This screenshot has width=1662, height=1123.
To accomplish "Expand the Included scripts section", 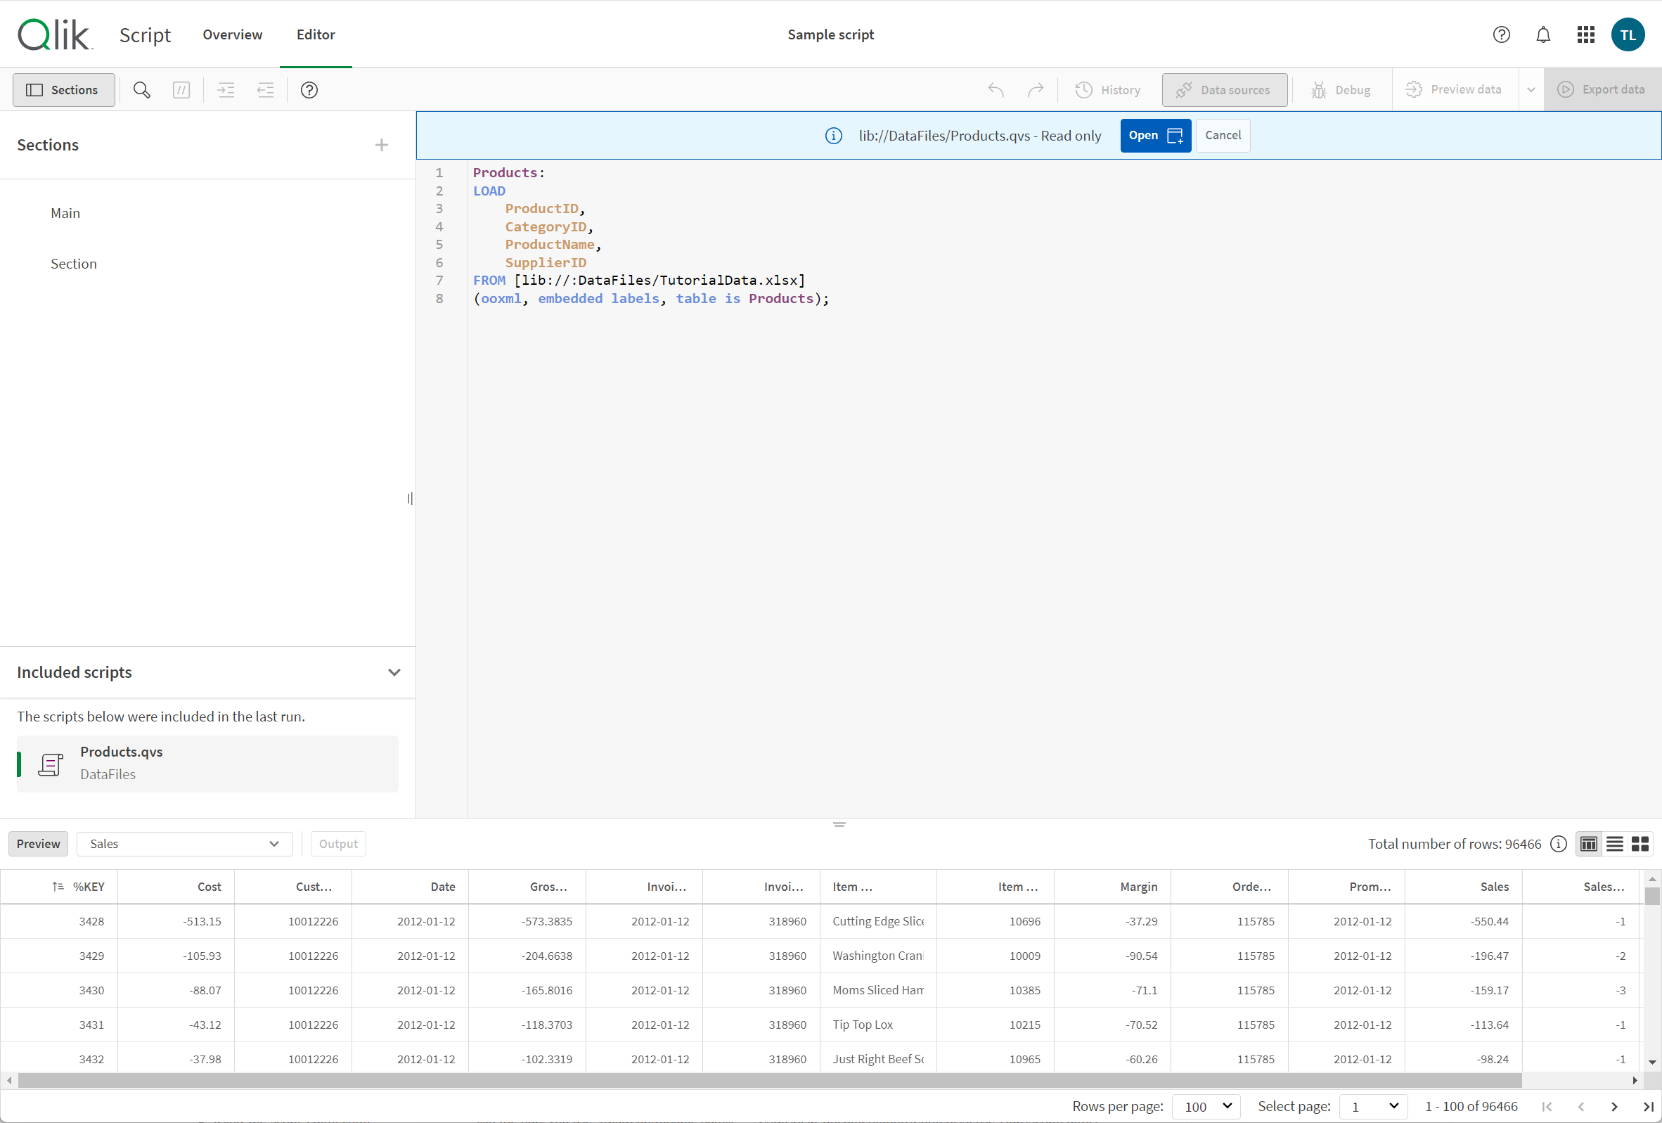I will (392, 672).
